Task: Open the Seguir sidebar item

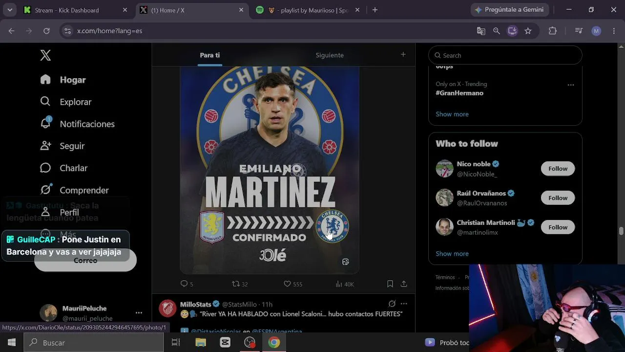Action: tap(62, 146)
